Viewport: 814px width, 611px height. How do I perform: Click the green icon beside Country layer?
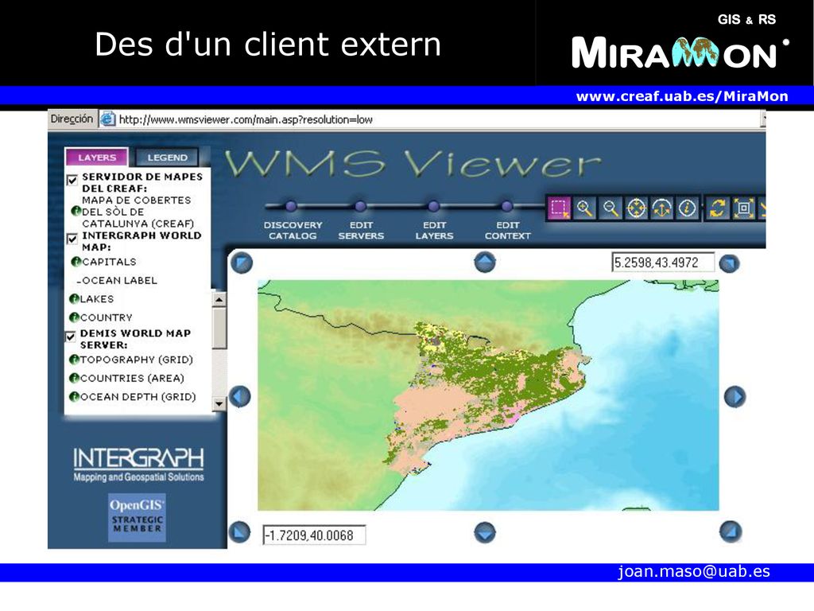point(74,317)
